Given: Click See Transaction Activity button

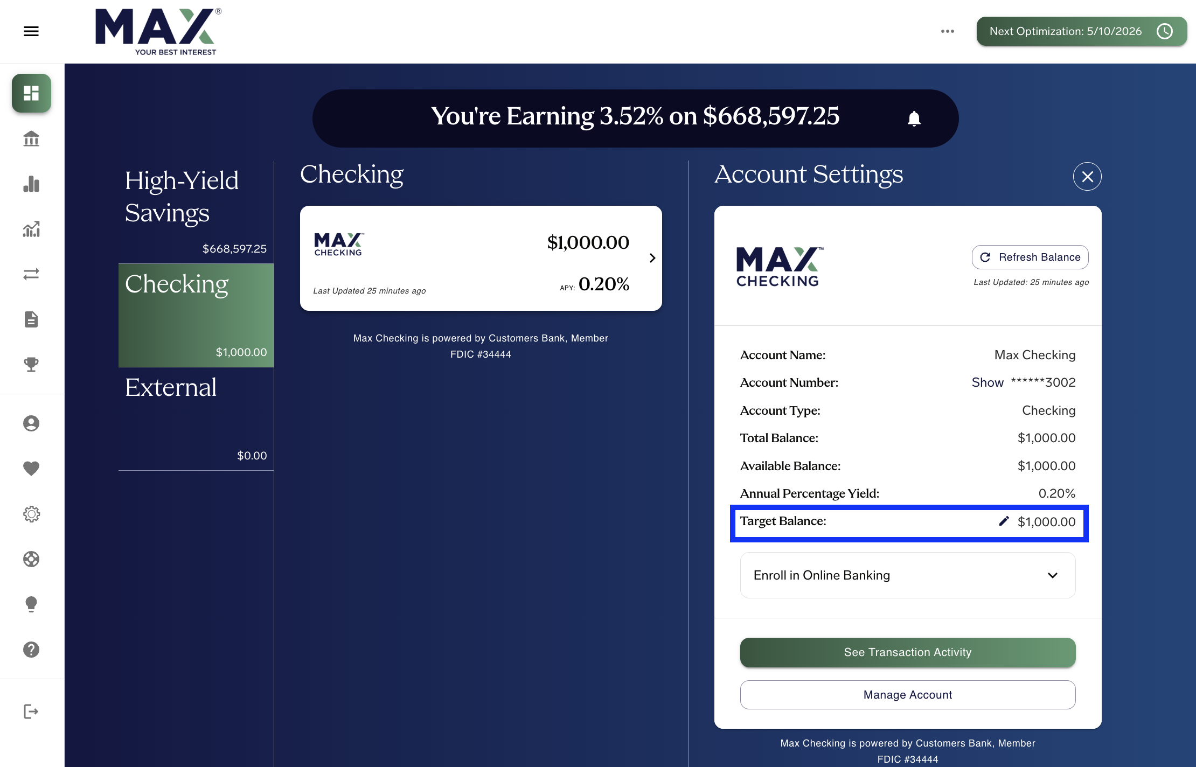Looking at the screenshot, I should point(908,652).
